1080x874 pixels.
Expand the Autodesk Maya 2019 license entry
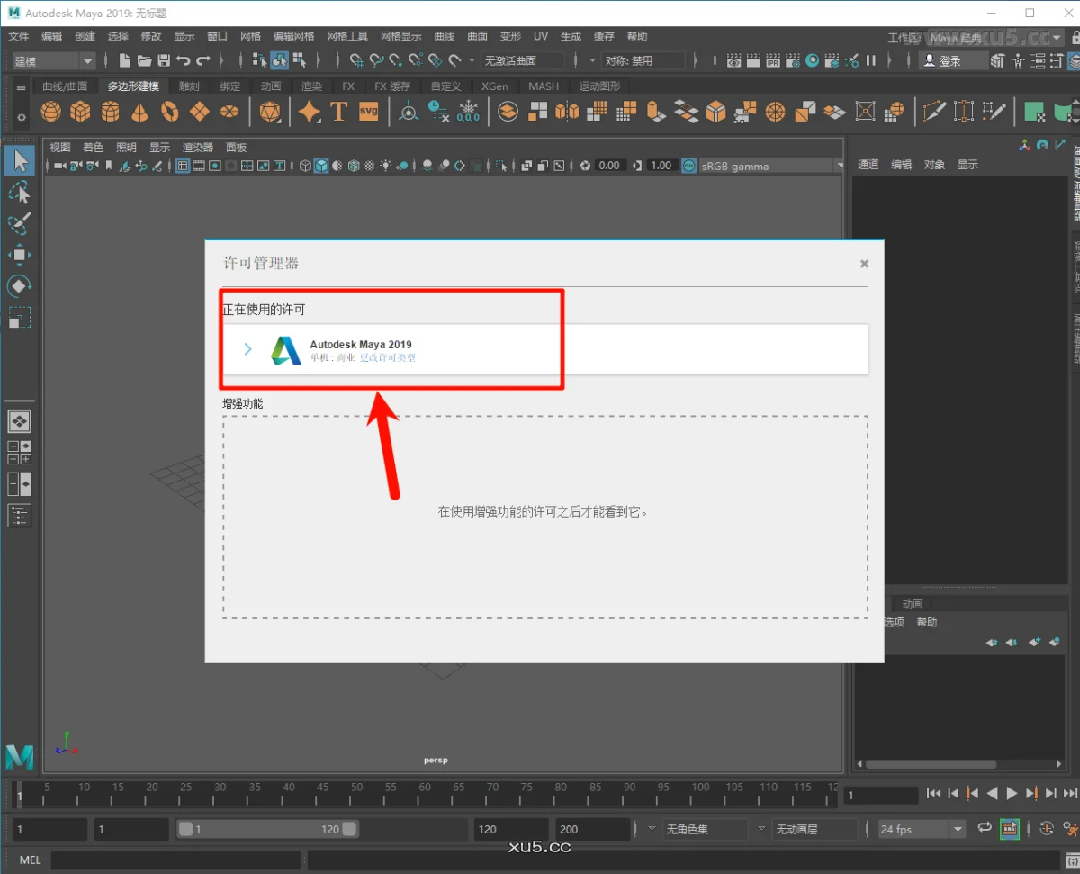(x=248, y=349)
